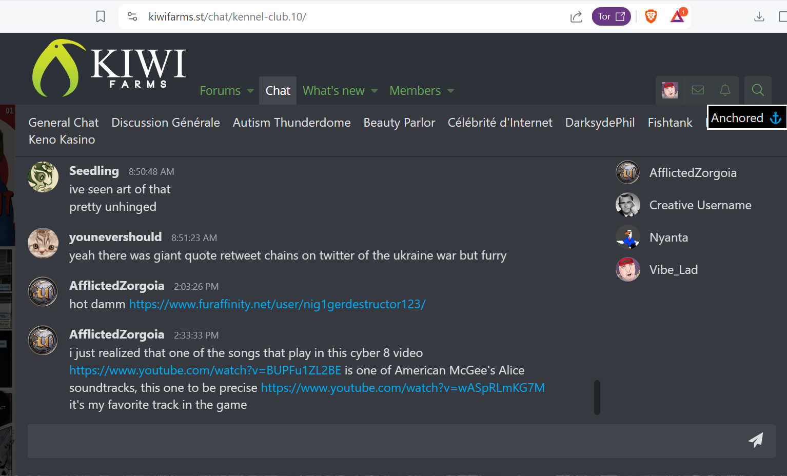Open Brave Shields lion icon
Image resolution: width=787 pixels, height=476 pixels.
click(651, 16)
